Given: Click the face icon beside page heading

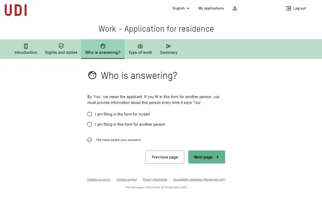Looking at the screenshot, I should [92, 75].
